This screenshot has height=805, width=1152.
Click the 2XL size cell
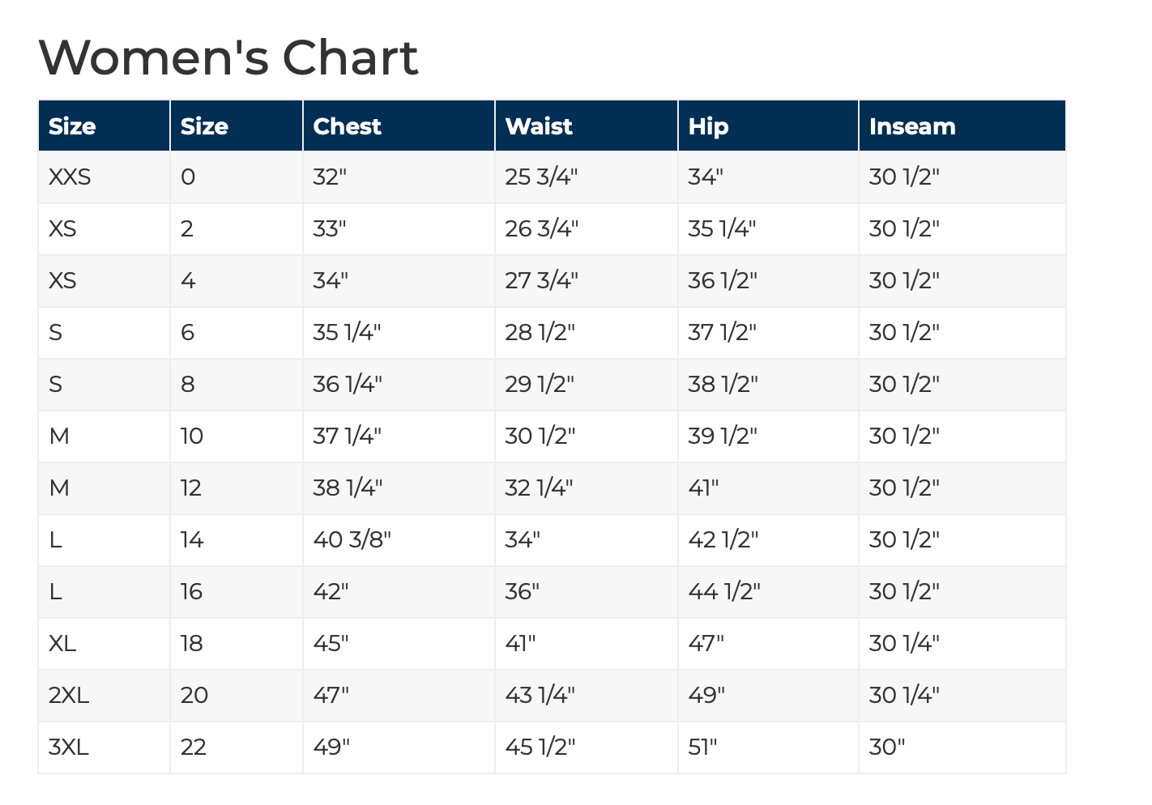[x=69, y=695]
